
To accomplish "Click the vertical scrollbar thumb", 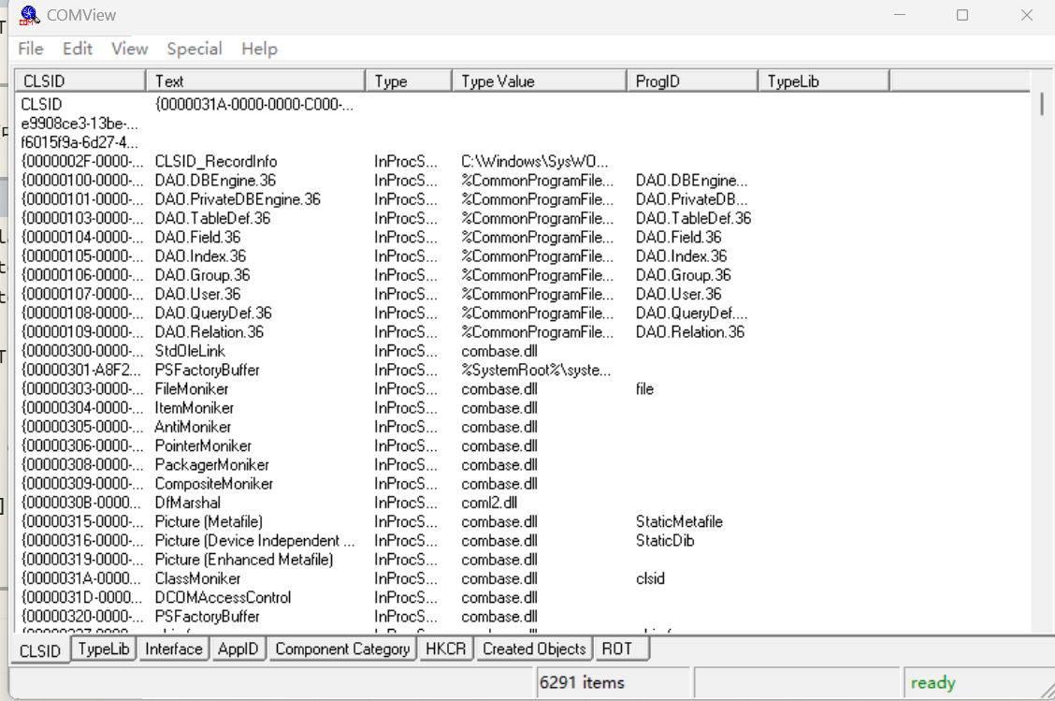I will click(1042, 104).
